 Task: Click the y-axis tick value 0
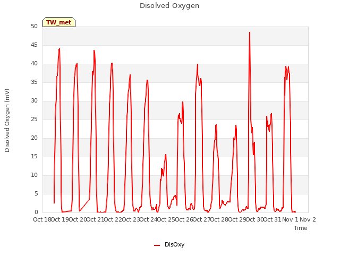coord(36,212)
